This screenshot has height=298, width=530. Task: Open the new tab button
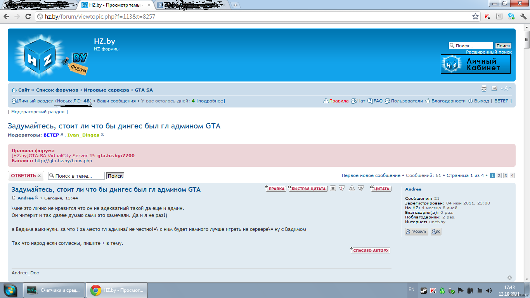coord(236,5)
